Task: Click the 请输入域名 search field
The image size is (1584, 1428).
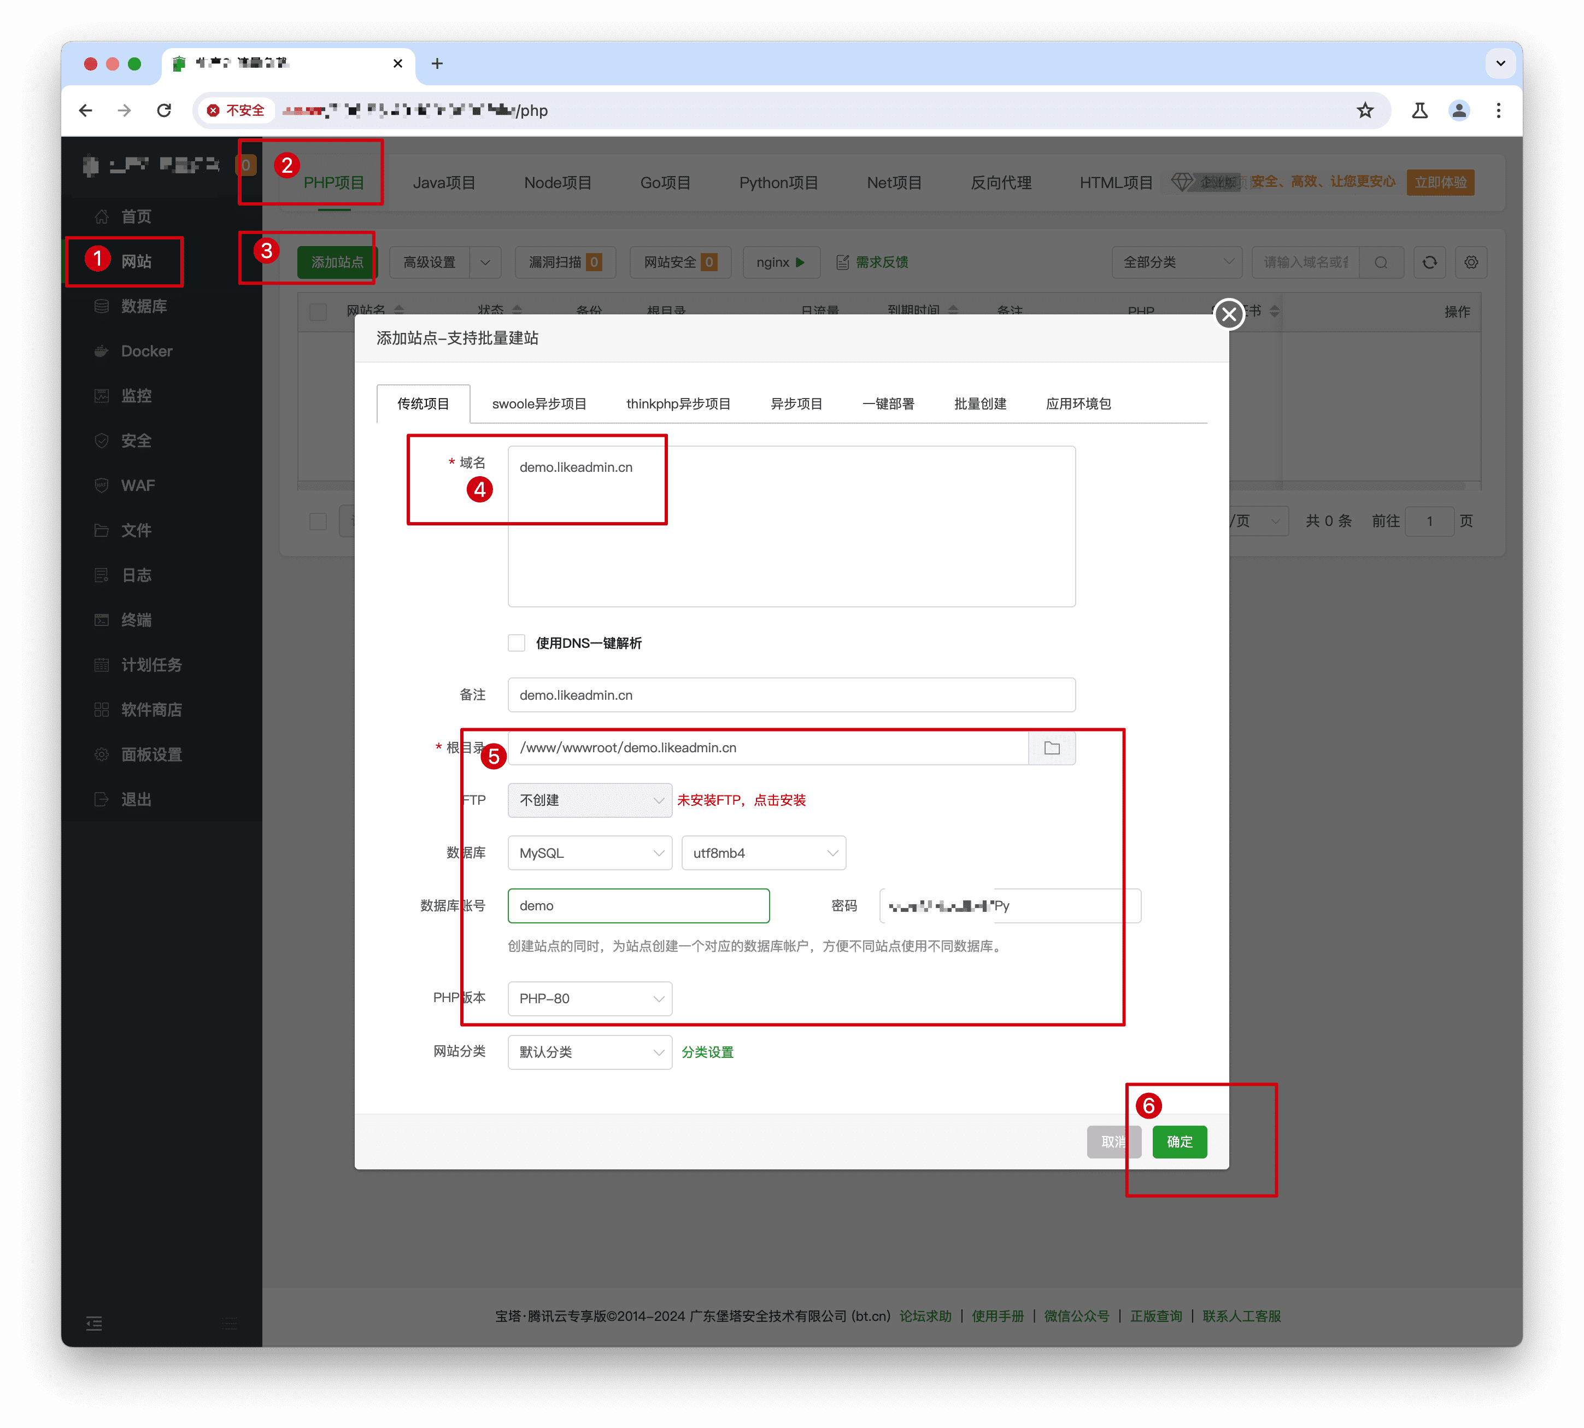Action: pyautogui.click(x=1306, y=262)
